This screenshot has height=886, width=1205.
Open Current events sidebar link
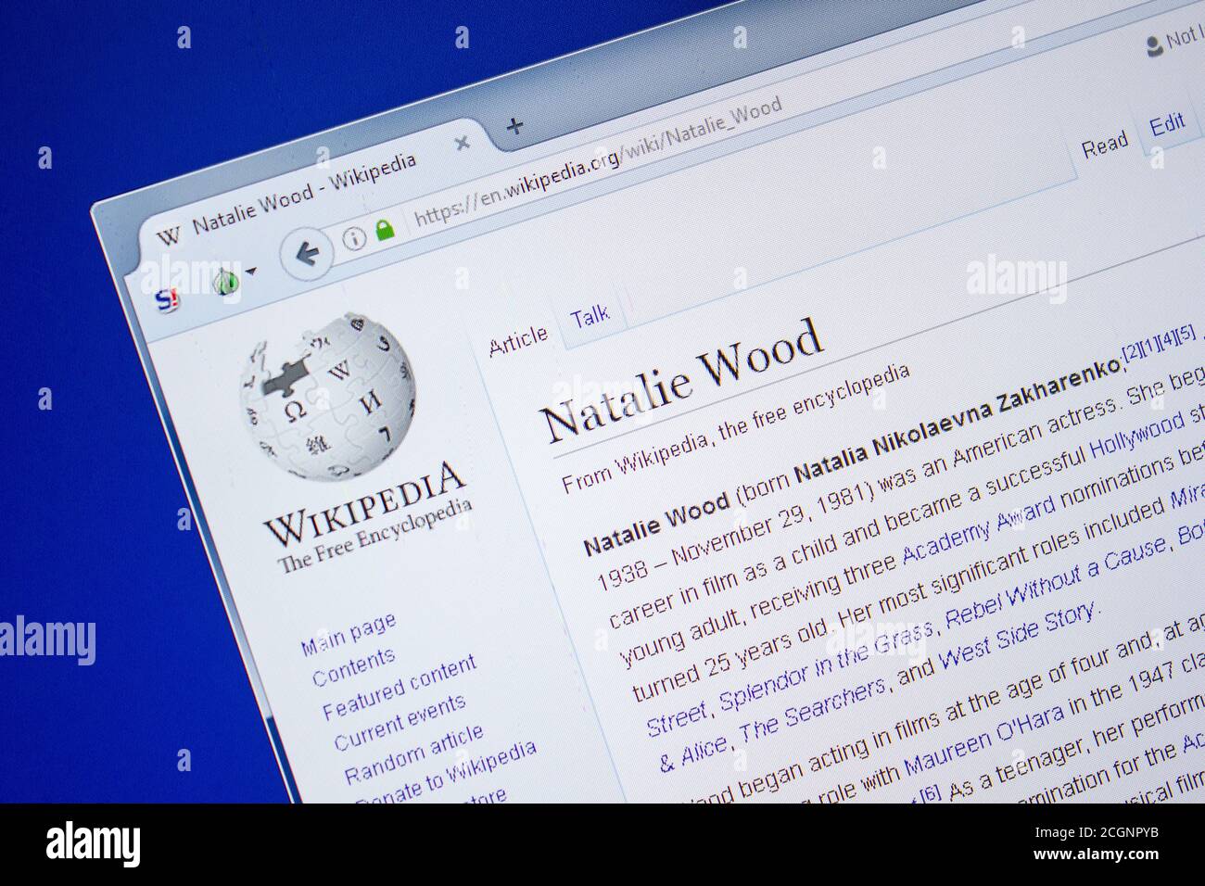coord(400,722)
